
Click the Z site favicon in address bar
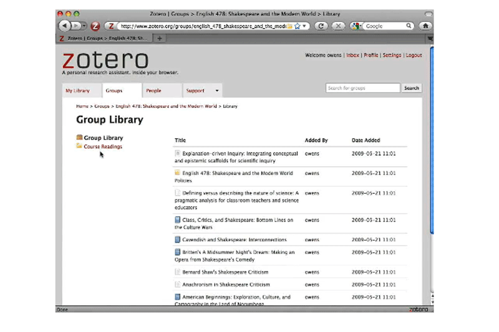pos(111,26)
